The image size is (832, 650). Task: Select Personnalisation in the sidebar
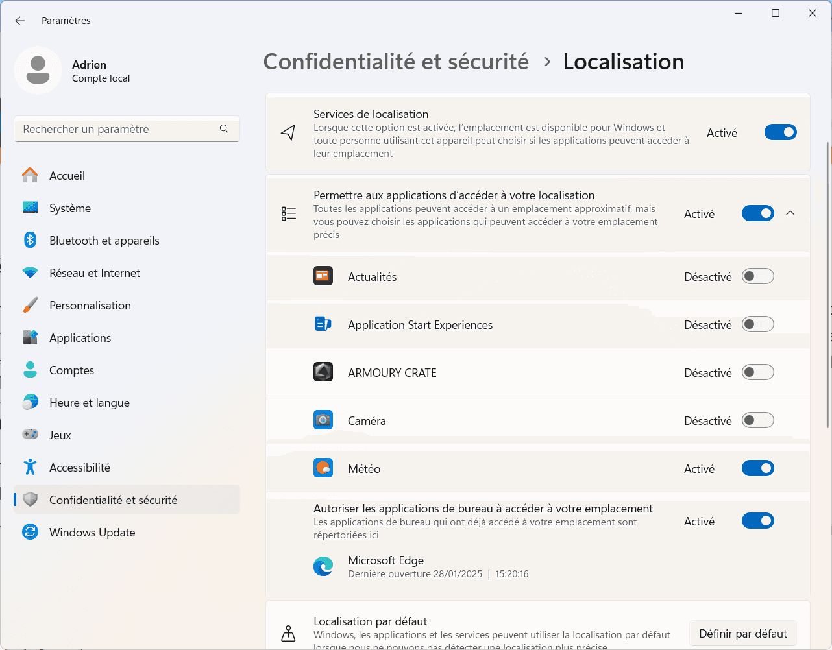point(127,305)
